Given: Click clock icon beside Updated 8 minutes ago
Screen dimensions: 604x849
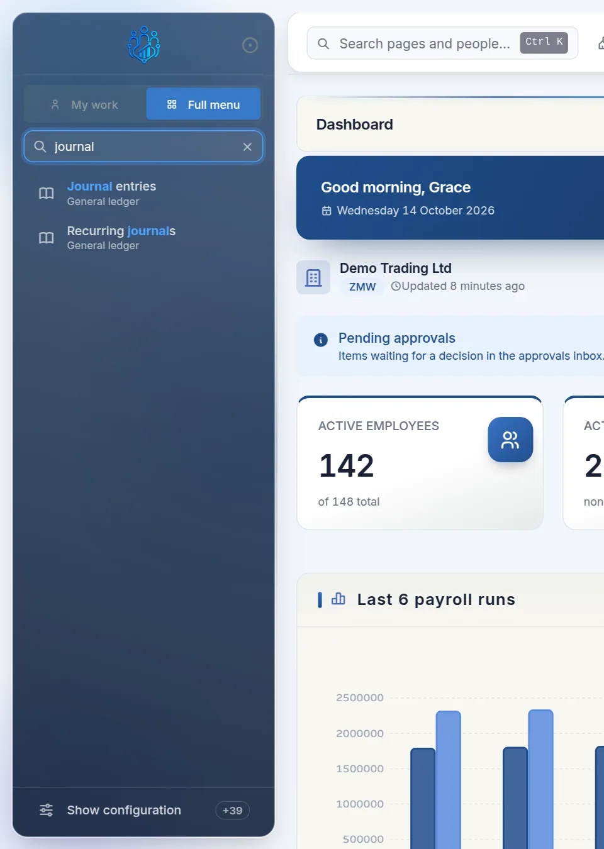Looking at the screenshot, I should [x=396, y=286].
